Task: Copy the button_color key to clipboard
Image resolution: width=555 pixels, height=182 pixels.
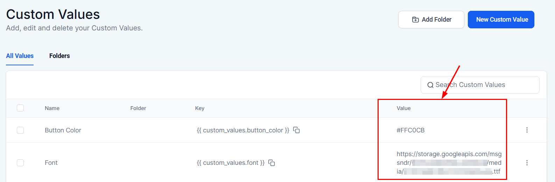Action: point(296,130)
